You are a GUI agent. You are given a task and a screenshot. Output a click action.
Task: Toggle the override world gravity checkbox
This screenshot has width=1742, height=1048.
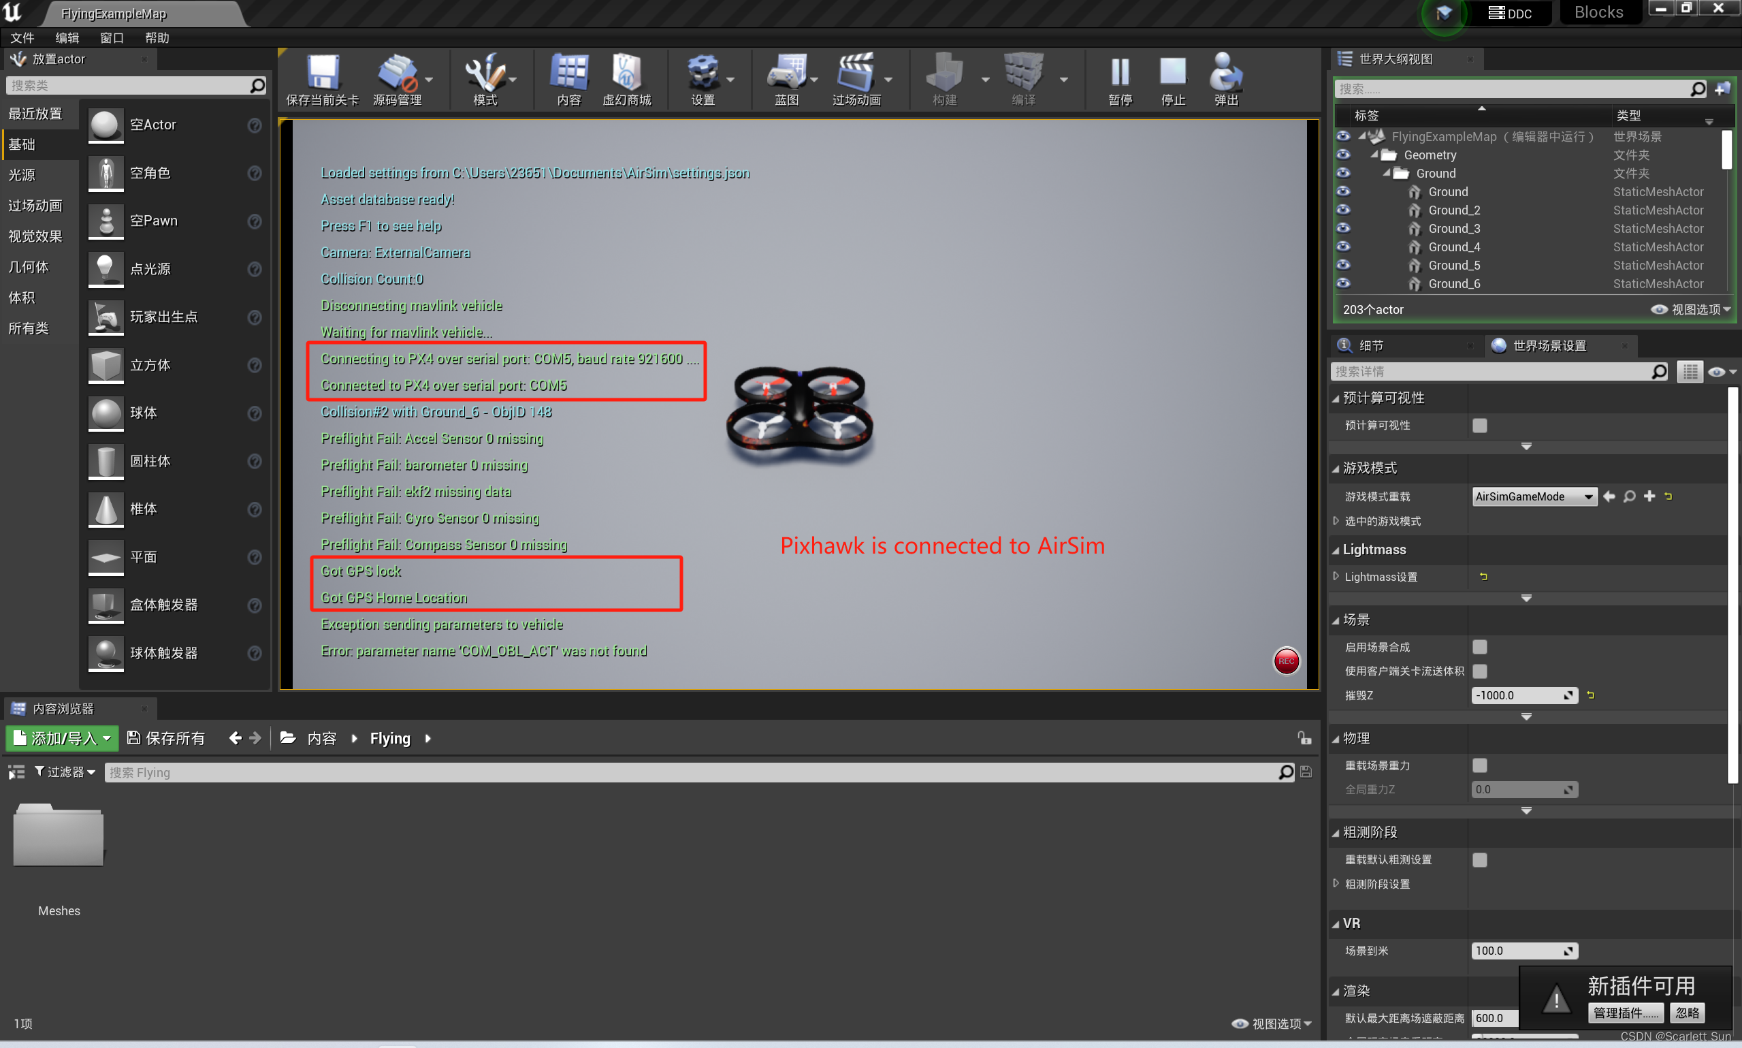point(1479,765)
